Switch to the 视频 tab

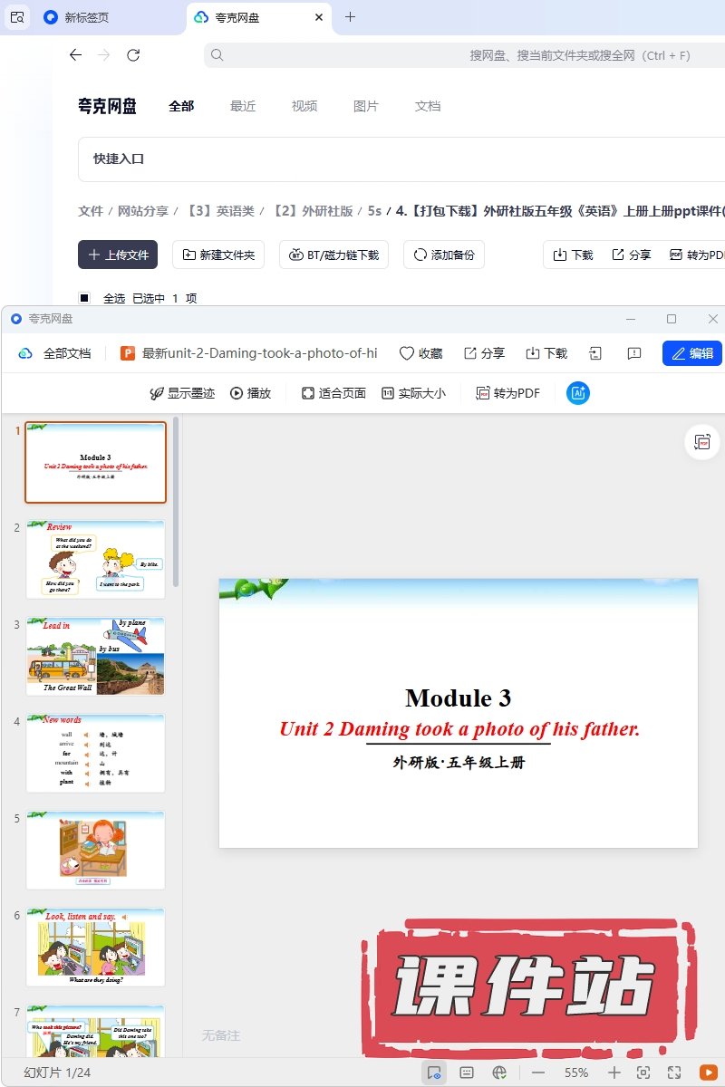[304, 106]
